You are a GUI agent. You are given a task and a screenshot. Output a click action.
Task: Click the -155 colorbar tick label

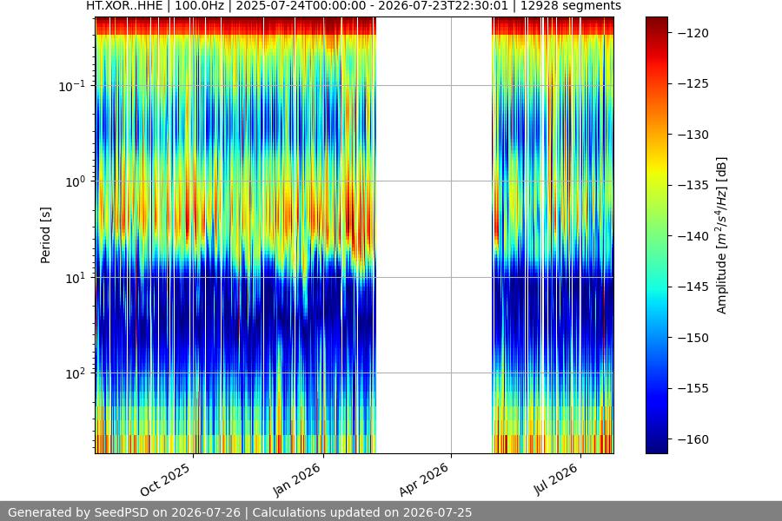[x=693, y=388]
